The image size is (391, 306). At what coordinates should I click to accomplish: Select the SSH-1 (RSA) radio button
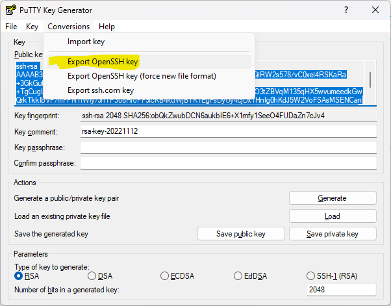pos(310,276)
